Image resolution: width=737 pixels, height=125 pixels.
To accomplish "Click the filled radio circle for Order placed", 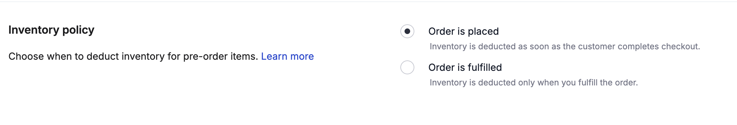I will [x=407, y=31].
